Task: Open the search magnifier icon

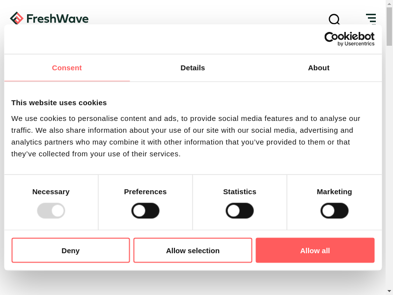Action: (x=334, y=19)
